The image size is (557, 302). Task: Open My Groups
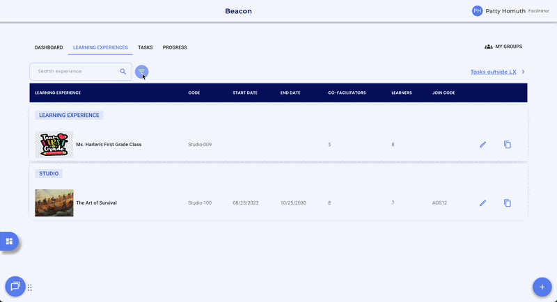pos(503,47)
